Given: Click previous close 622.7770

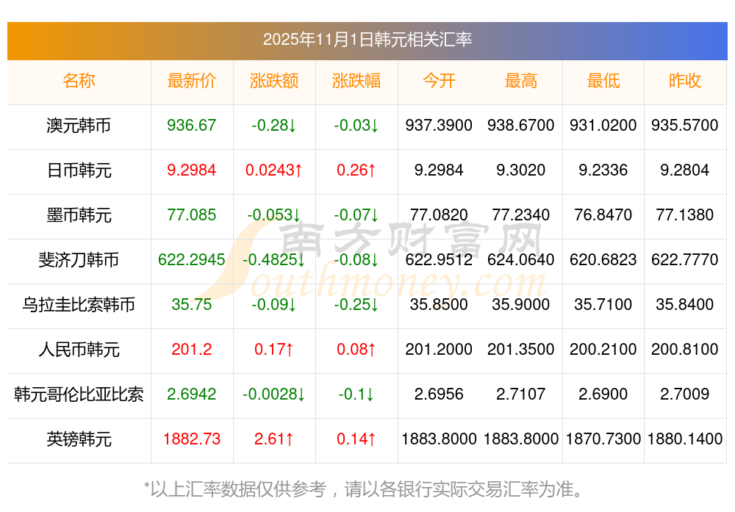Looking at the screenshot, I should 685,260.
